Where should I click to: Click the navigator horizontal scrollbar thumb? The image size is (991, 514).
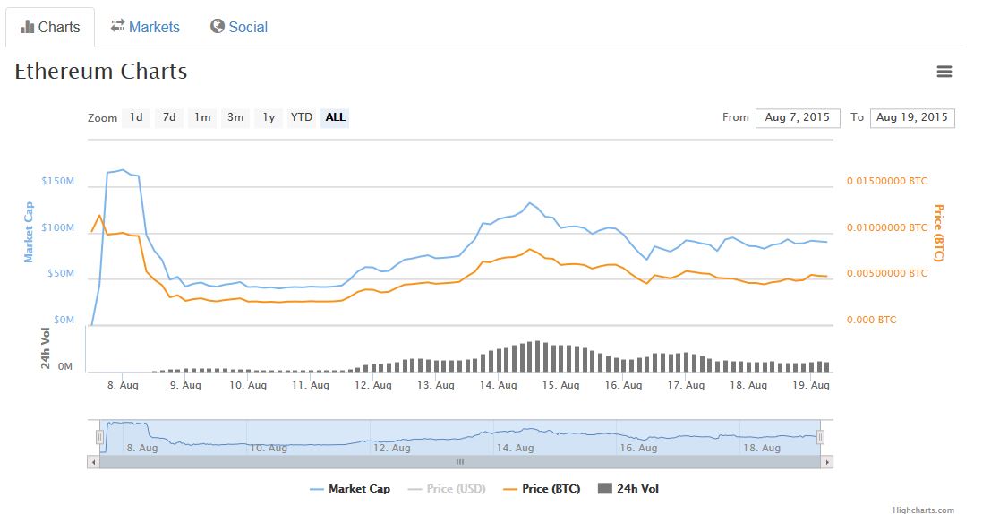click(460, 462)
